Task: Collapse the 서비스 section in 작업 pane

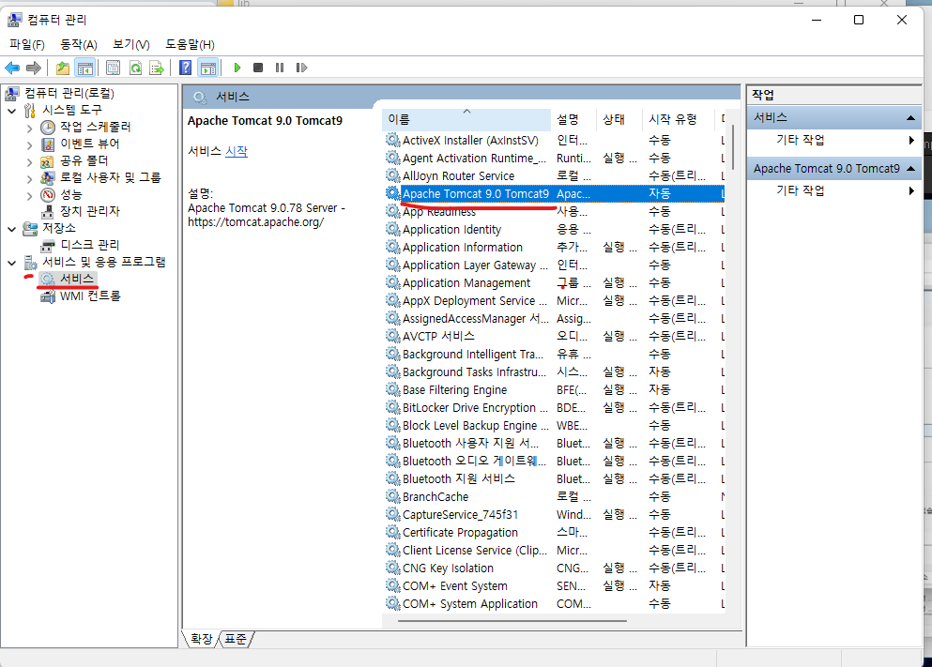Action: 910,117
